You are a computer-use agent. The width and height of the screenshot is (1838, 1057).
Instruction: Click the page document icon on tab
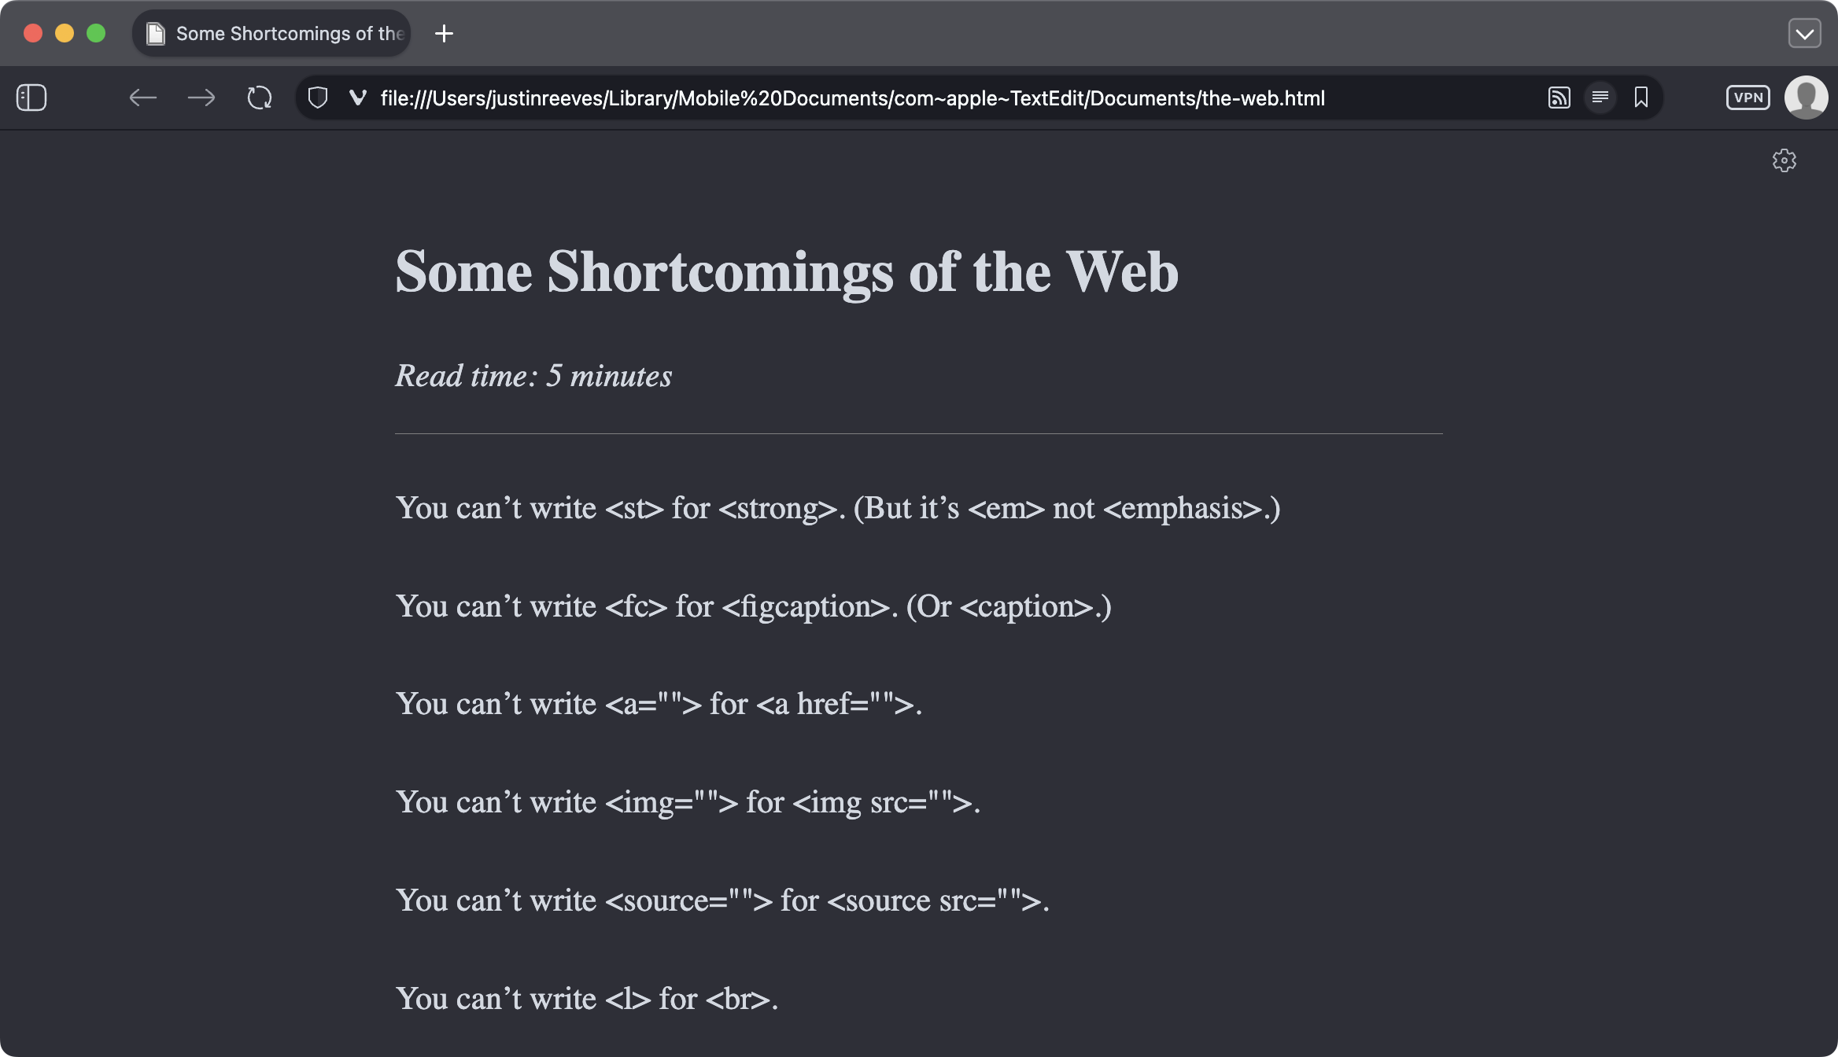point(156,34)
